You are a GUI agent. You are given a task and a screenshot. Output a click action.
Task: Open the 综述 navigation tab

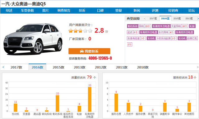tap(9, 11)
